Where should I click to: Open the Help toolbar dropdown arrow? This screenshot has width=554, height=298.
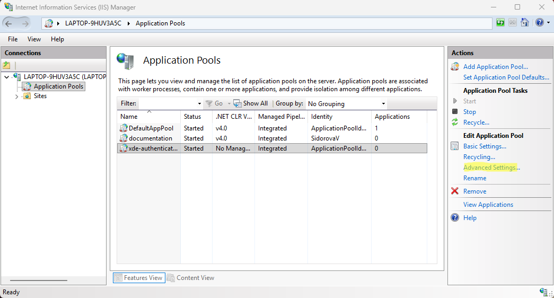click(548, 23)
